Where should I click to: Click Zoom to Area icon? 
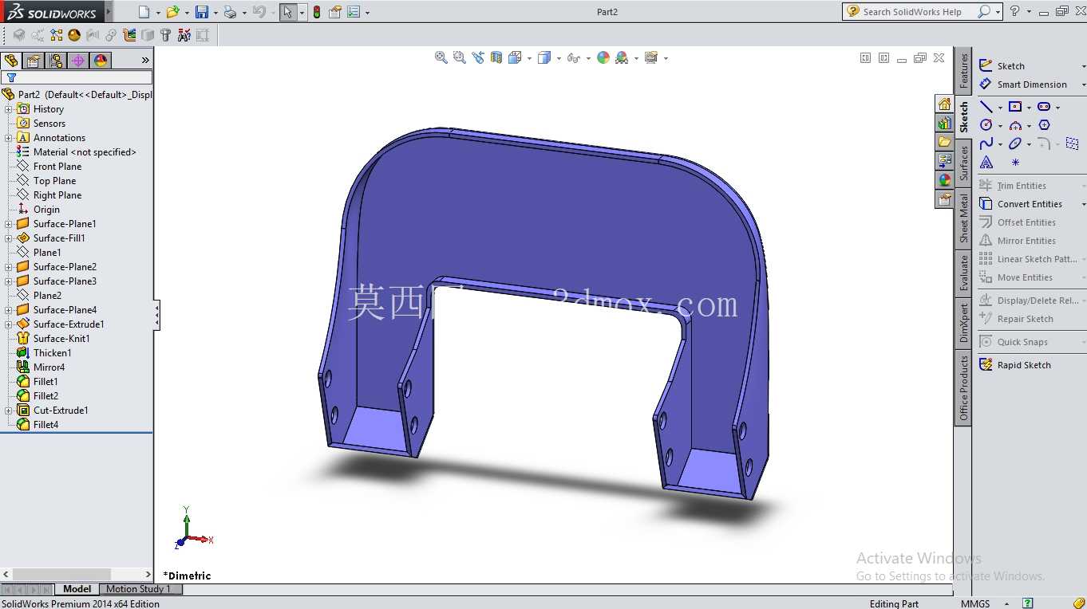coord(459,57)
